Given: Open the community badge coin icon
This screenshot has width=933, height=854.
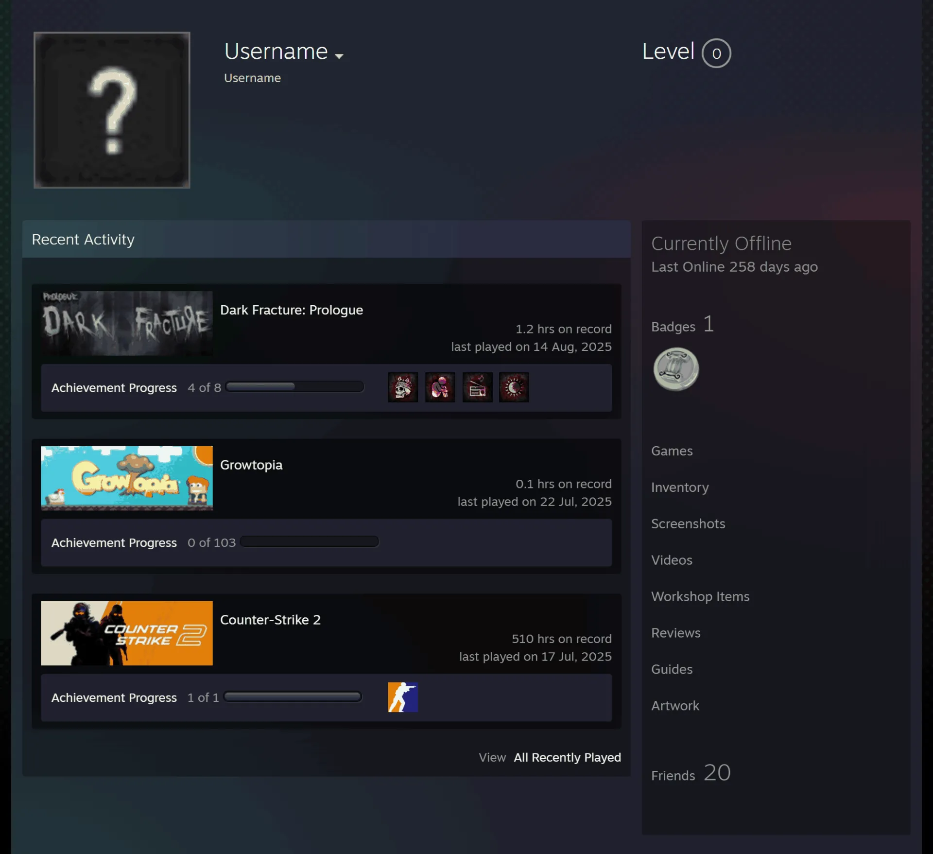Looking at the screenshot, I should pos(675,369).
